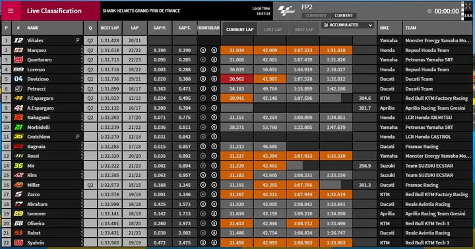The width and height of the screenshot is (475, 249).
Task: Click Mir speed value 298.9
Action: [365, 166]
